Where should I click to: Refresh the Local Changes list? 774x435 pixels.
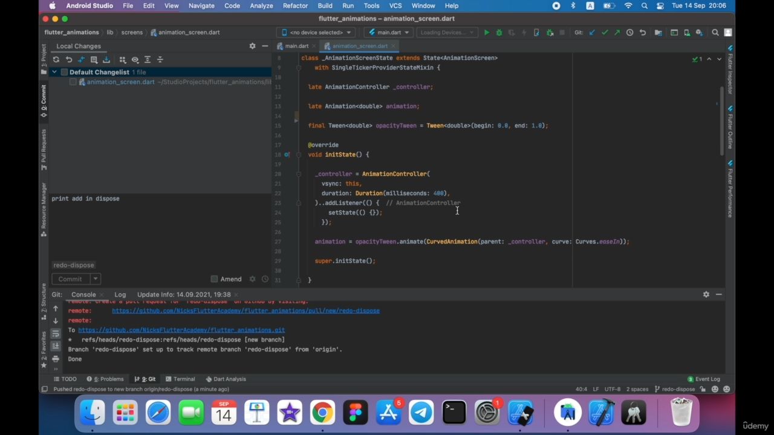56,60
